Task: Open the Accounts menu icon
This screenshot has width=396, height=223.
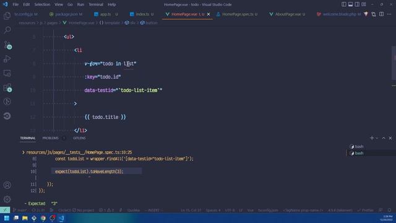Action: click(x=7, y=185)
